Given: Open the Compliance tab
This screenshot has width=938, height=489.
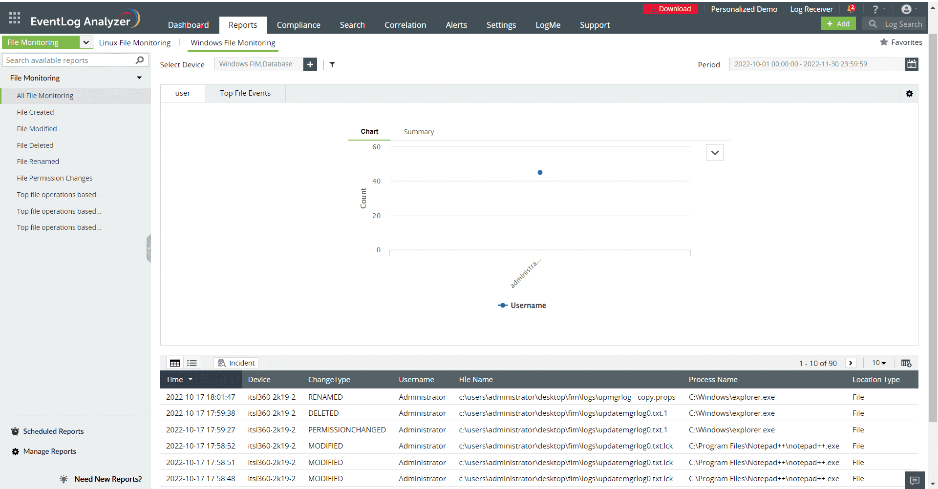Looking at the screenshot, I should 298,25.
